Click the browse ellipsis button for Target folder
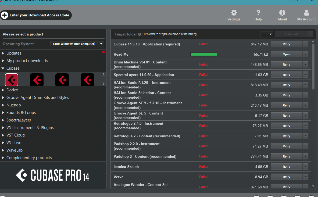This screenshot has height=197, width=318. coord(264,34)
